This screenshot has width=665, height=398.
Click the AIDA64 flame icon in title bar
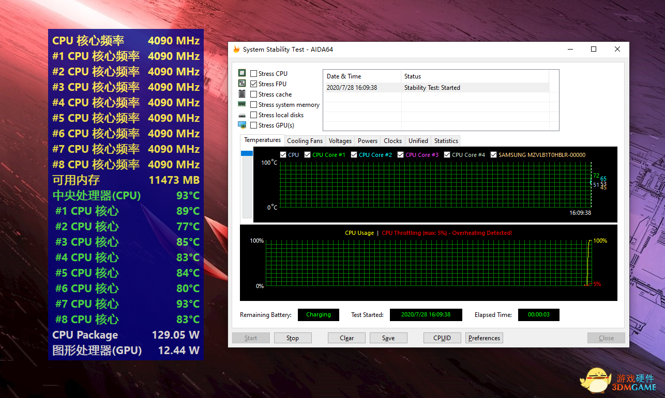(236, 50)
